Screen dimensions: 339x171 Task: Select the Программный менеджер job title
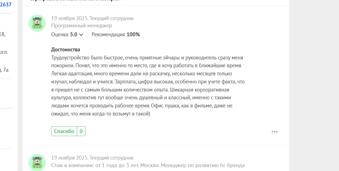click(81, 26)
